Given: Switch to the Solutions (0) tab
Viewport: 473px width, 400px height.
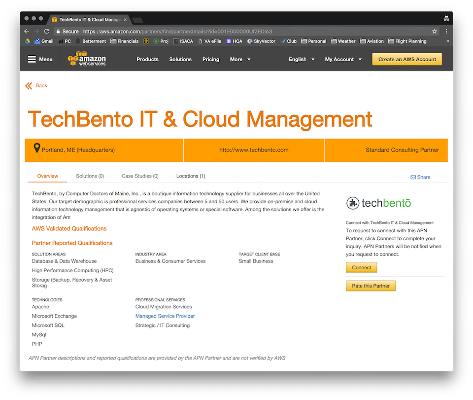Looking at the screenshot, I should click(90, 176).
